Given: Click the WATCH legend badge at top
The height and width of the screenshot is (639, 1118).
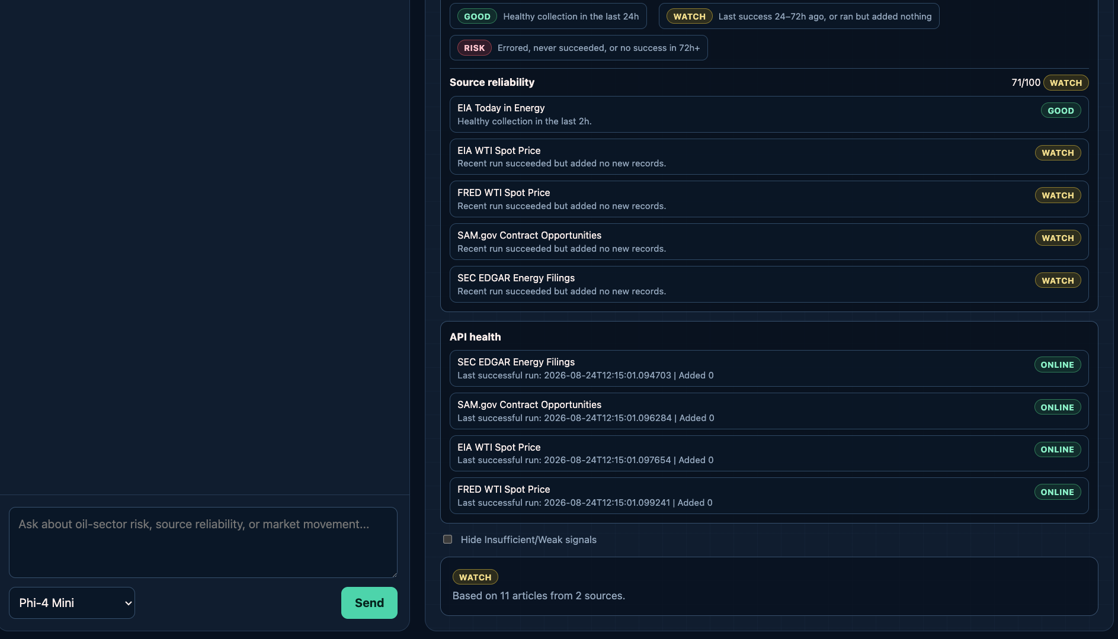Looking at the screenshot, I should click(690, 17).
